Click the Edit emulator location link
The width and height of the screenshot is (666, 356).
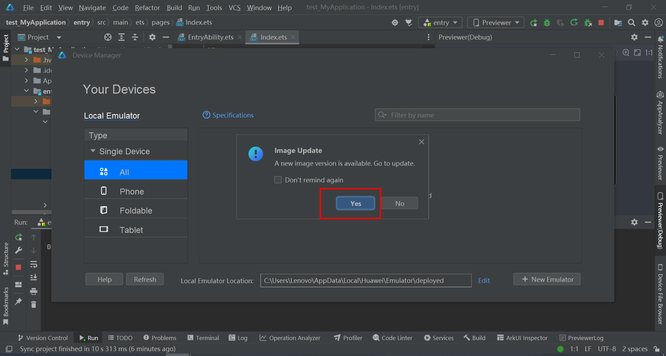point(484,280)
